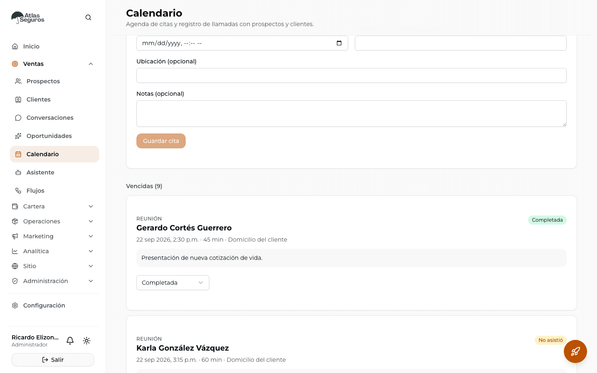Click the Configuración gear icon
597x373 pixels.
coord(15,305)
